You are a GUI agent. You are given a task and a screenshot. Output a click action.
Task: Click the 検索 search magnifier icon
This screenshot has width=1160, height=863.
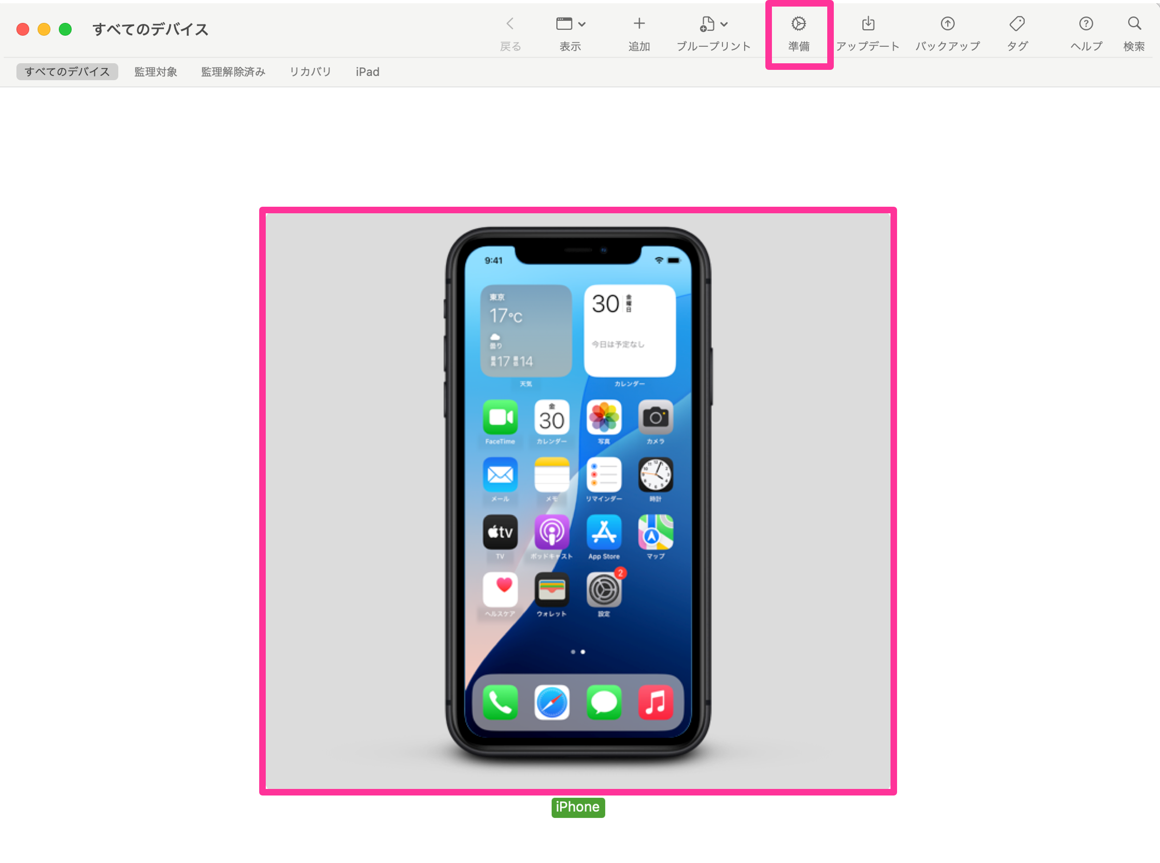coord(1133,24)
